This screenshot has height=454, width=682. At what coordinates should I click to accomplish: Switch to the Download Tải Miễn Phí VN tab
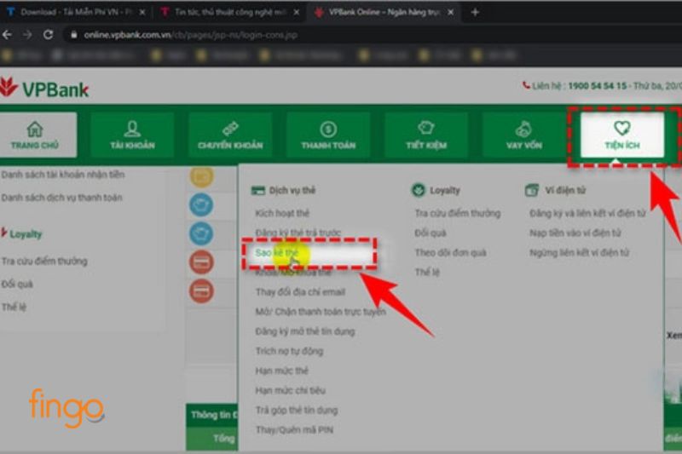[76, 12]
